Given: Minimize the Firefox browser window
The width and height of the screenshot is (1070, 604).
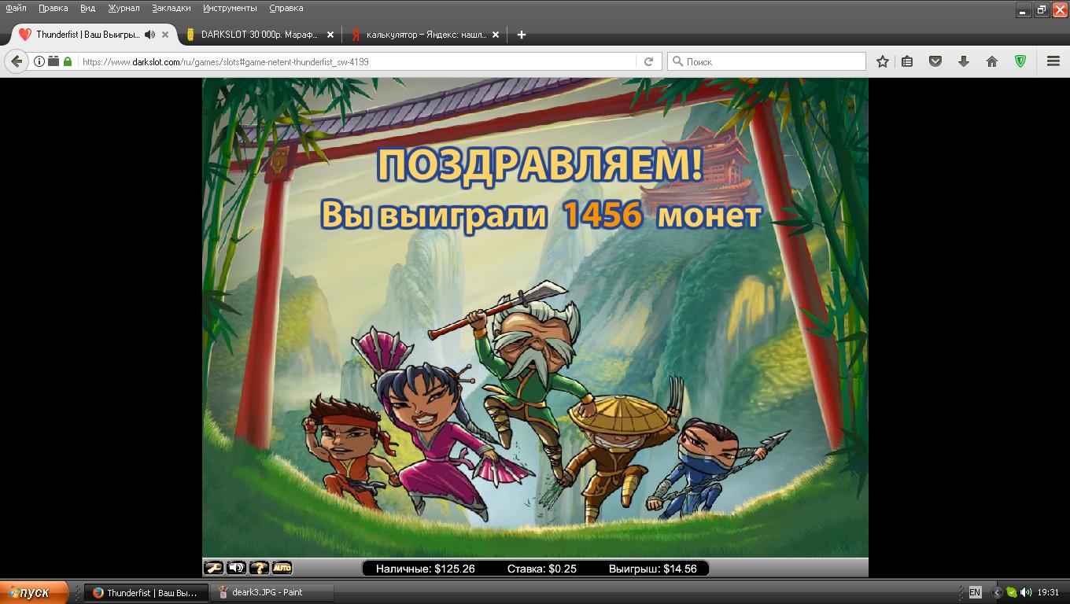Looking at the screenshot, I should (x=1024, y=9).
